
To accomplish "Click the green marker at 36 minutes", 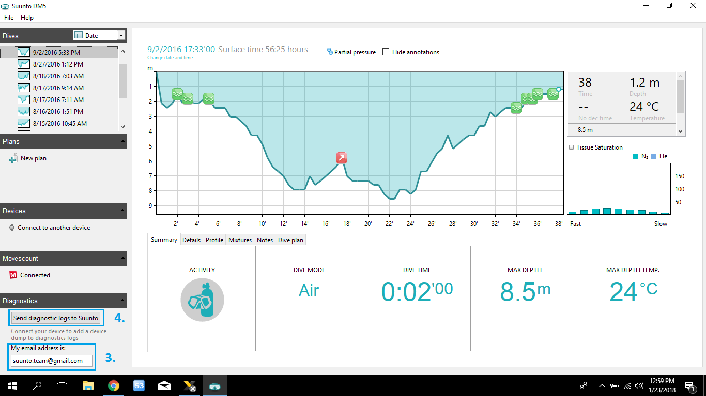I will click(538, 94).
